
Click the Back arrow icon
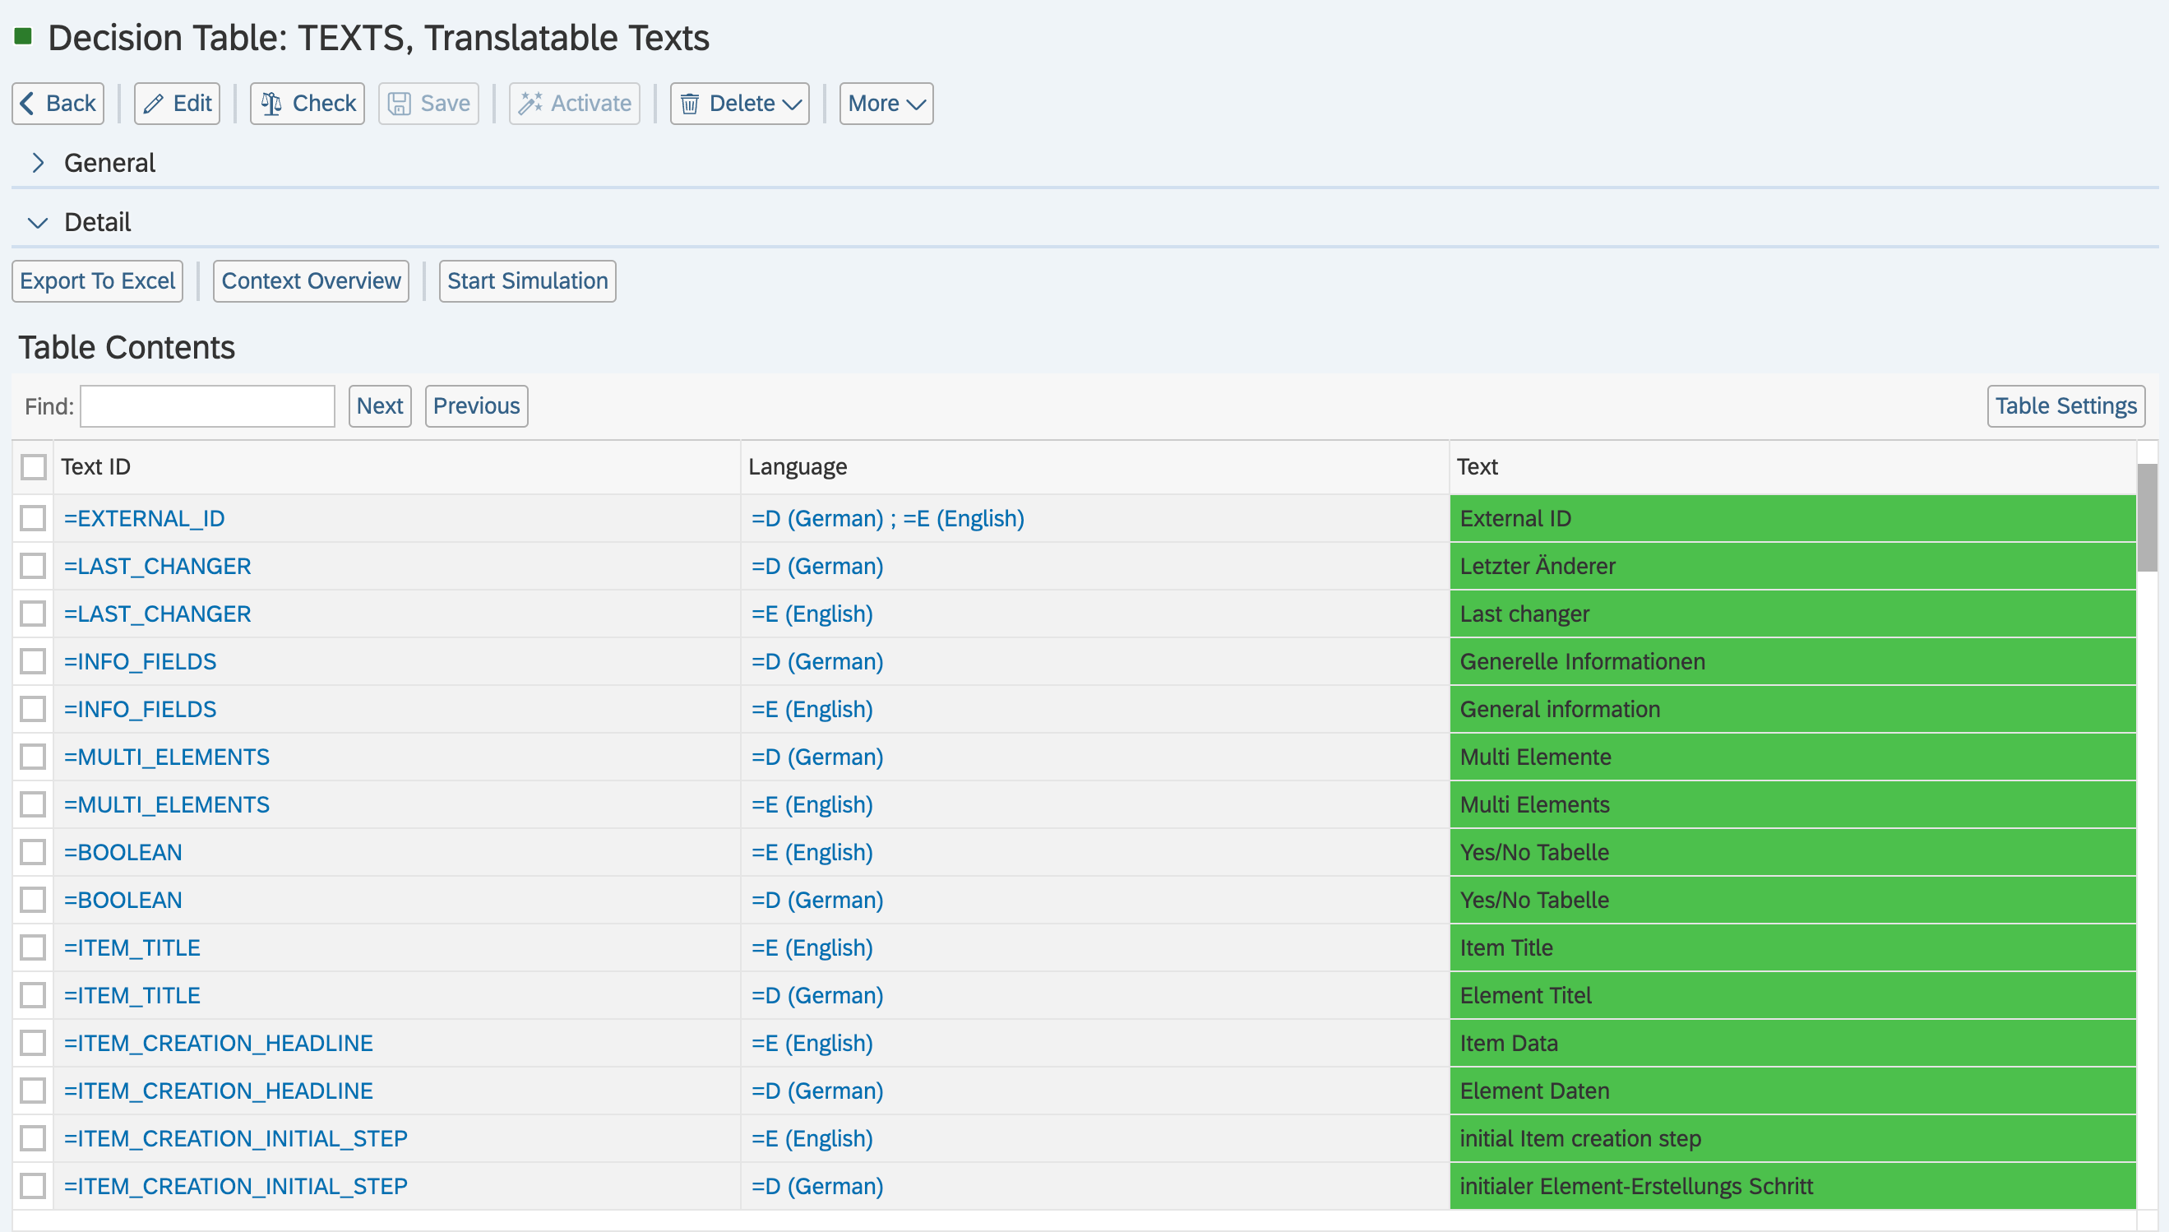(27, 104)
